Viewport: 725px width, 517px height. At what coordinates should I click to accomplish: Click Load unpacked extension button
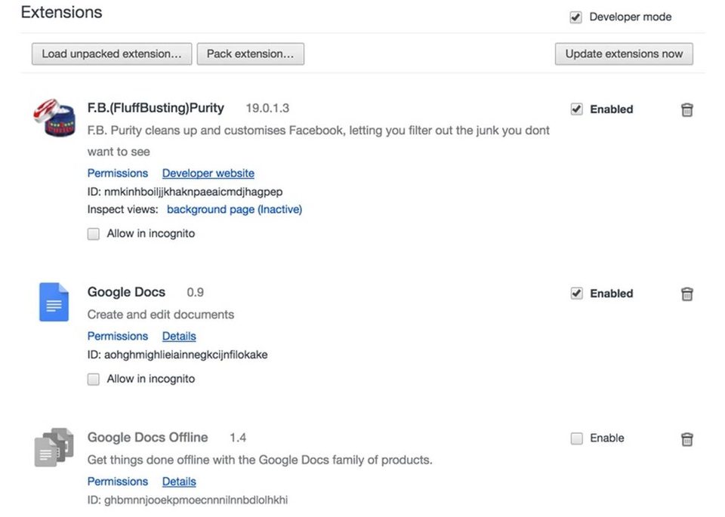112,54
